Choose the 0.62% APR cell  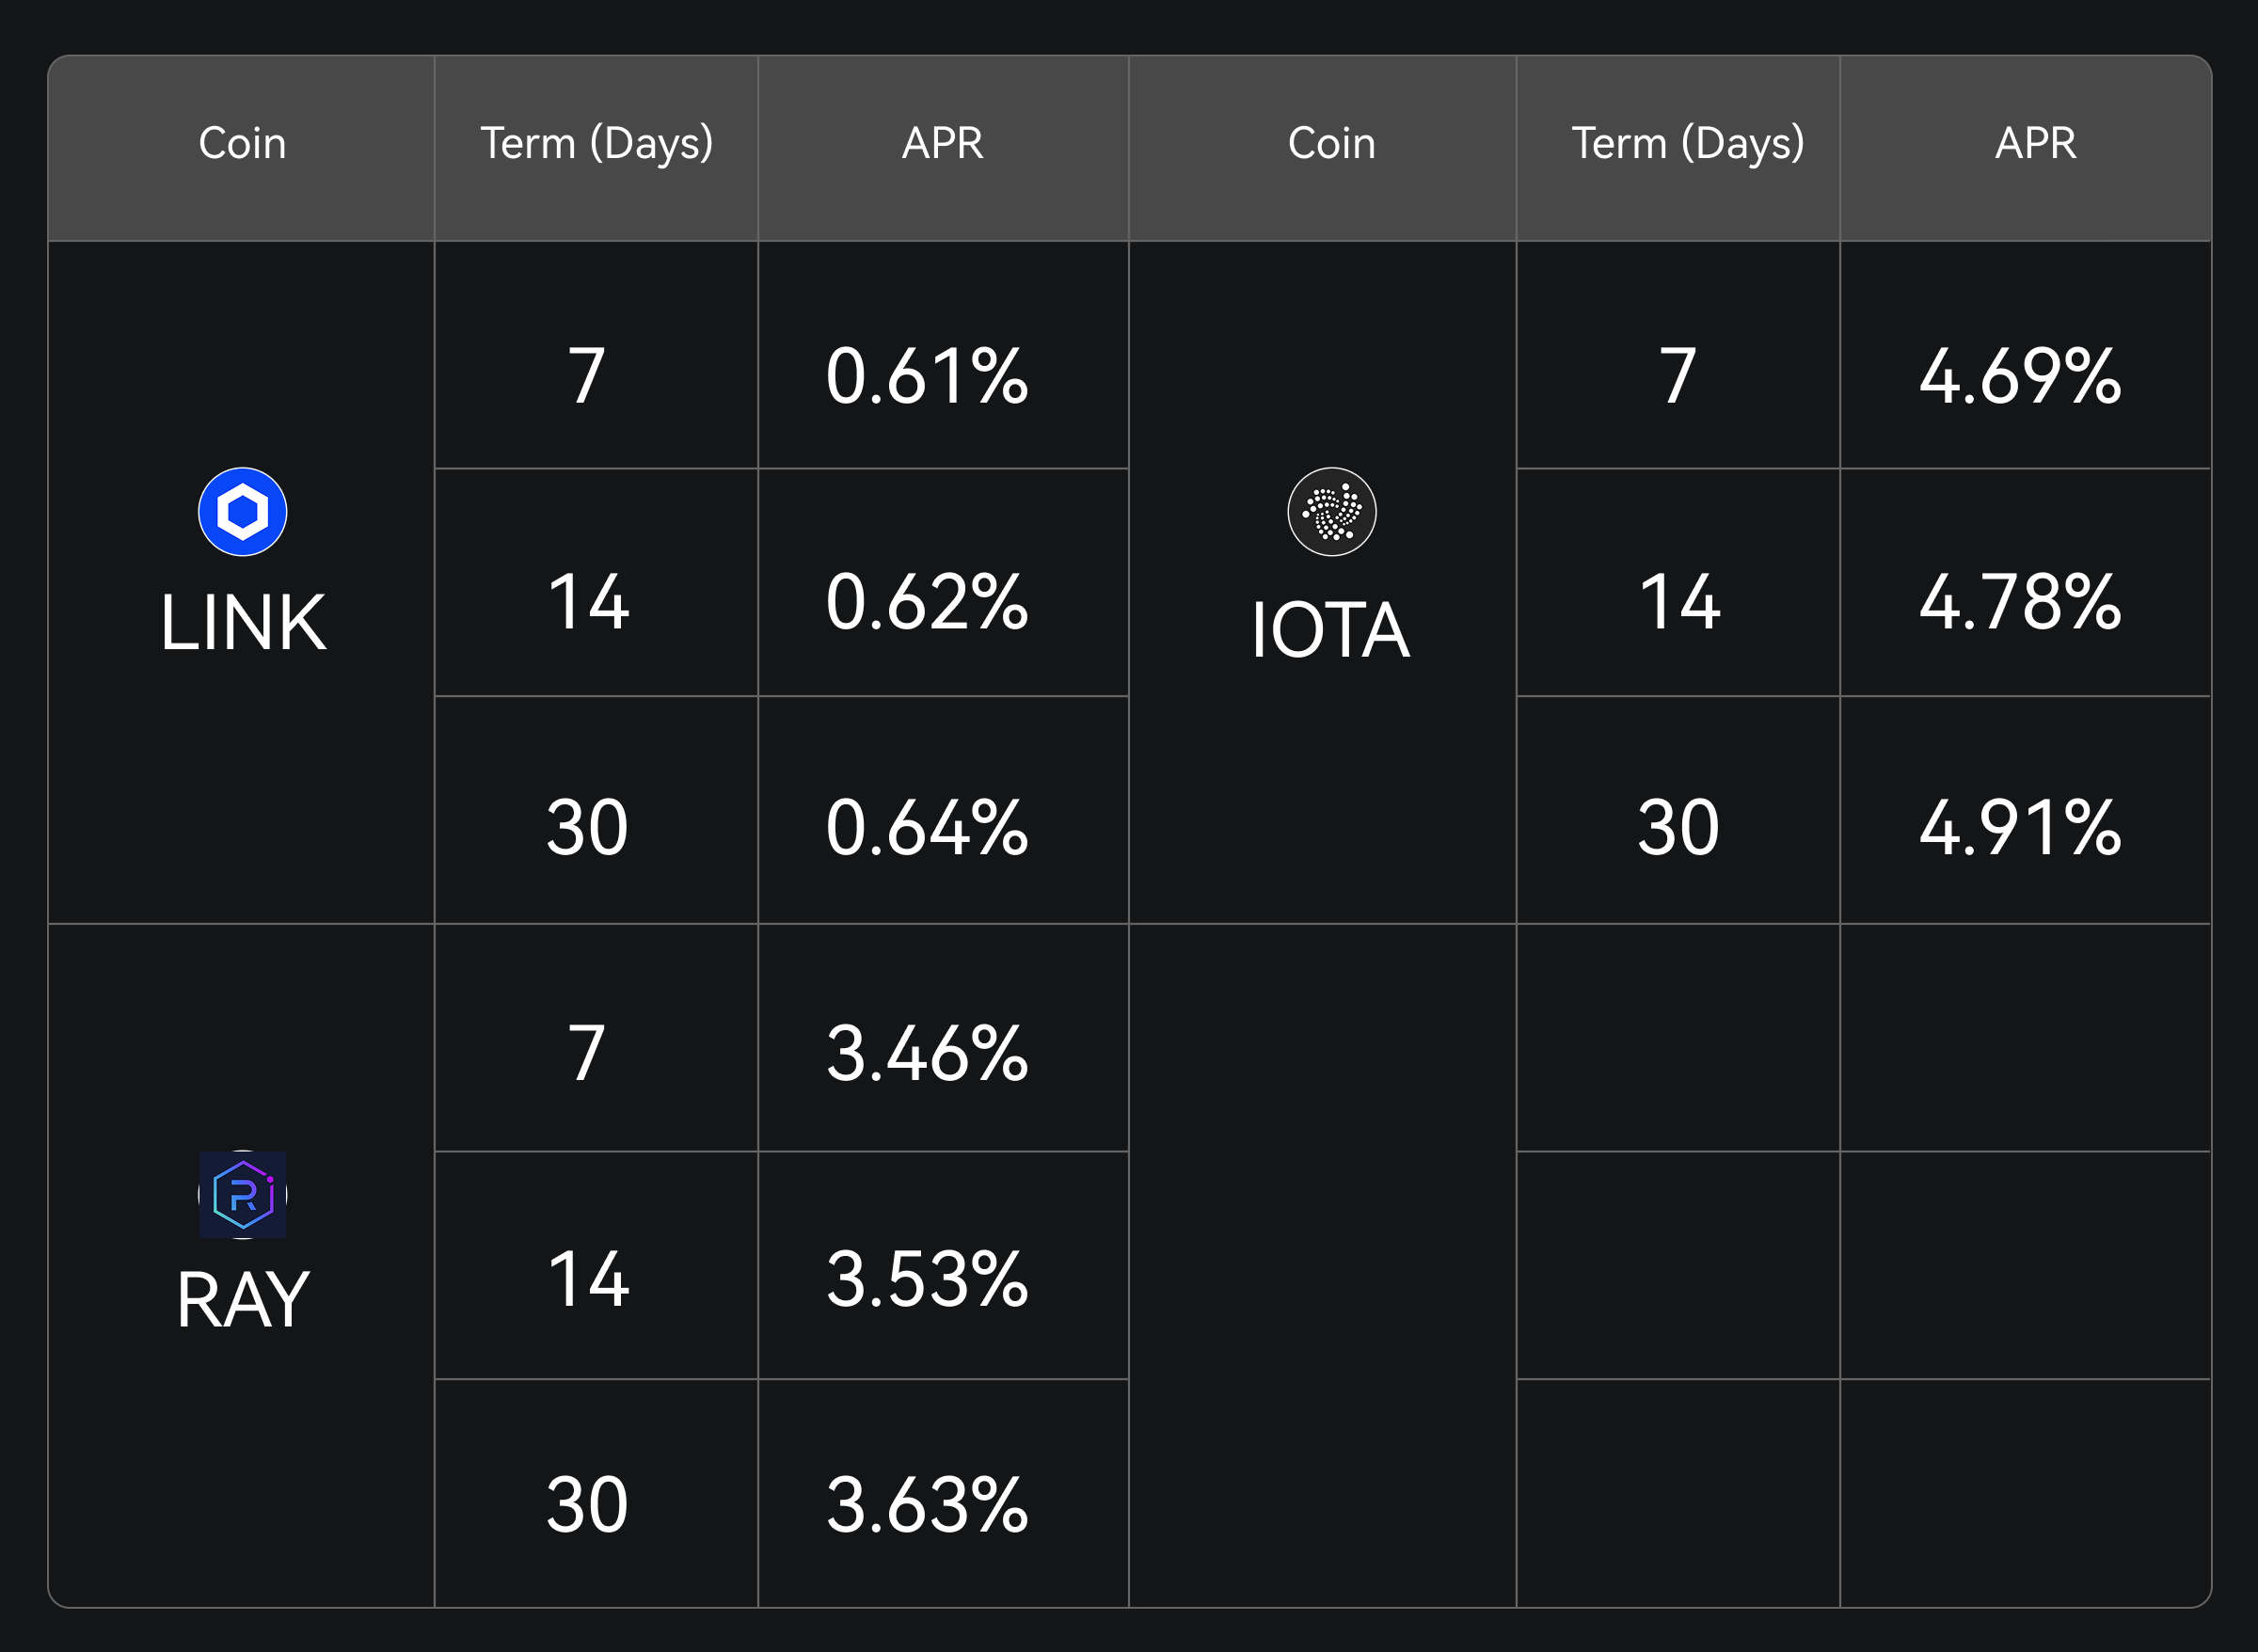point(927,602)
